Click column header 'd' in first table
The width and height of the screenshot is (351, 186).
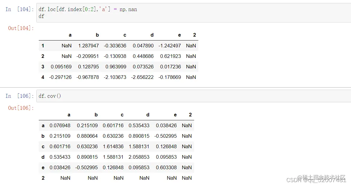click(152, 35)
